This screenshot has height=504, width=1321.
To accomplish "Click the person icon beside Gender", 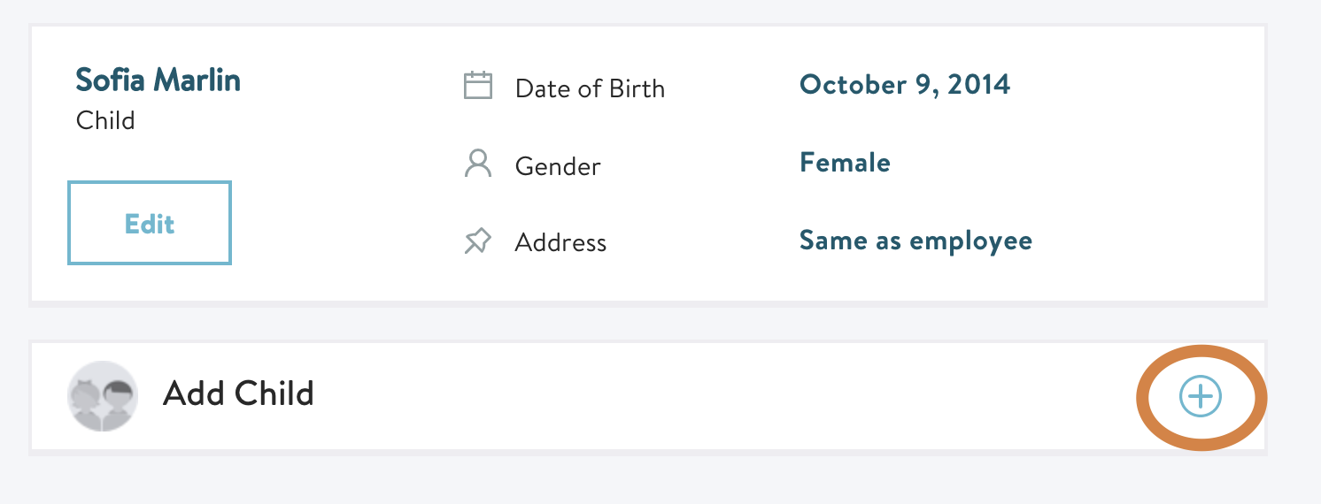I will coord(478,164).
